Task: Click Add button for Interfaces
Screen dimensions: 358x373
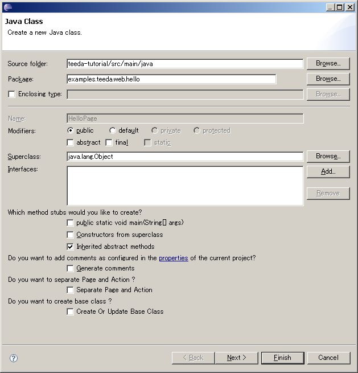Action: click(x=328, y=171)
